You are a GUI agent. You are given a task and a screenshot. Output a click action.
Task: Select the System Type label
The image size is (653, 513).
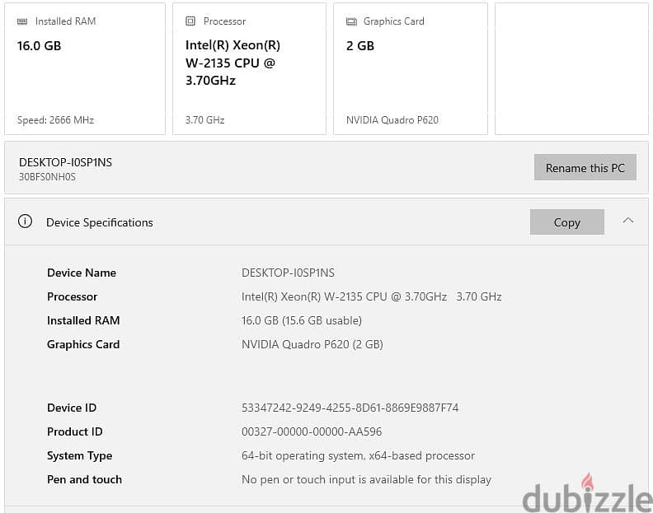pyautogui.click(x=79, y=456)
